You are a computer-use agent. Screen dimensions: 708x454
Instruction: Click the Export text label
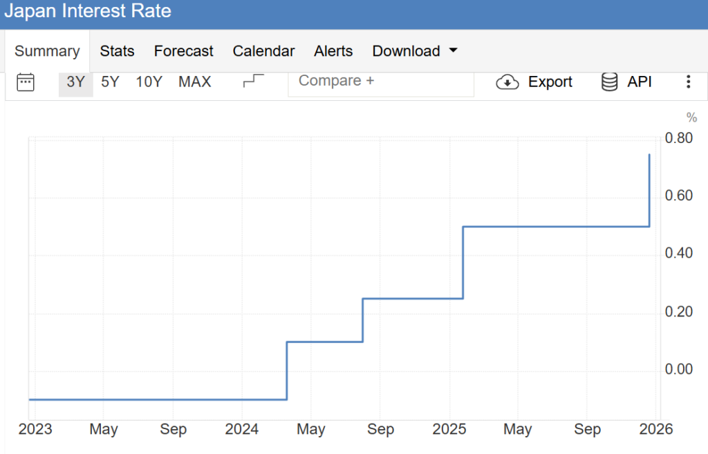(550, 82)
